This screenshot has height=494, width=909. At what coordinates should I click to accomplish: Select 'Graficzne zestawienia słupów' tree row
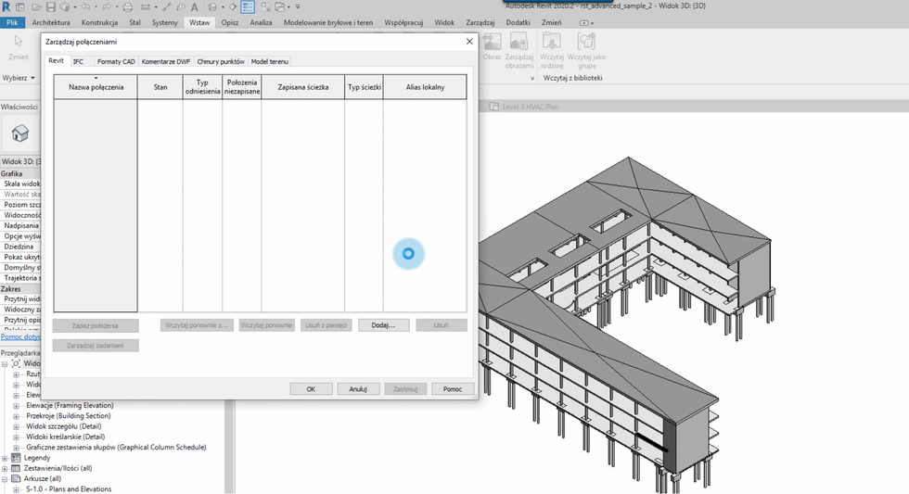pos(116,448)
